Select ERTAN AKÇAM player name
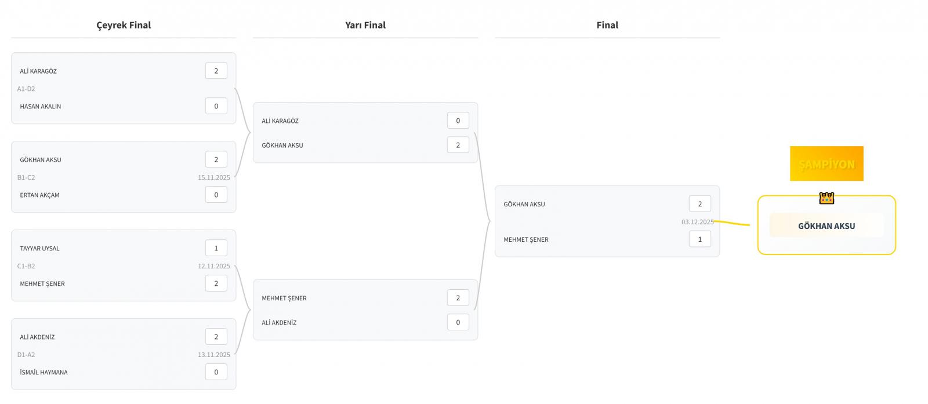This screenshot has height=404, width=928. (x=39, y=195)
